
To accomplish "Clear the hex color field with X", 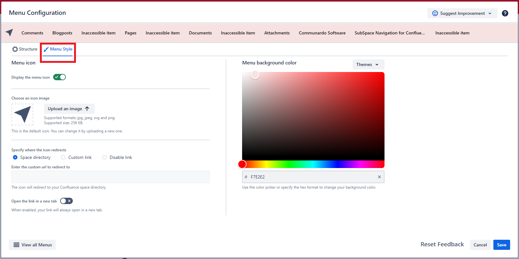I will click(379, 177).
